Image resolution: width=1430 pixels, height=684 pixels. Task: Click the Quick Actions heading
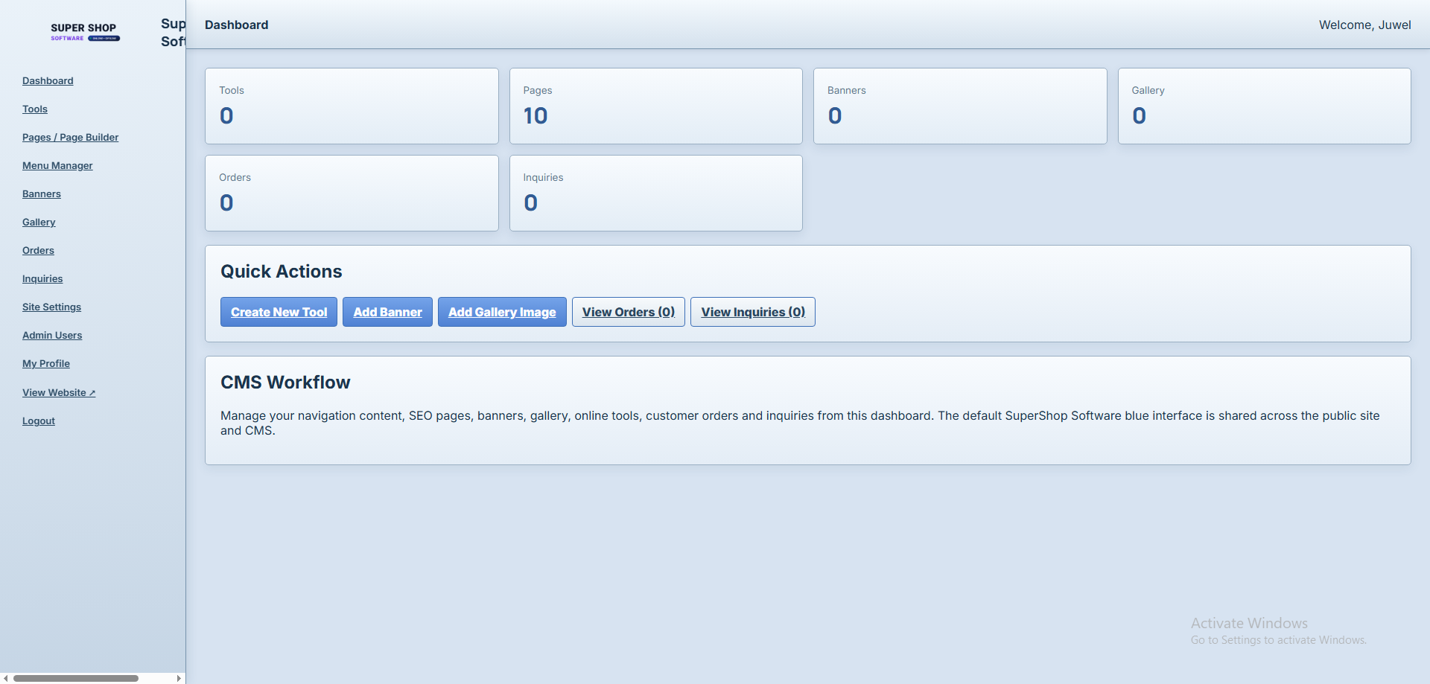tap(282, 272)
